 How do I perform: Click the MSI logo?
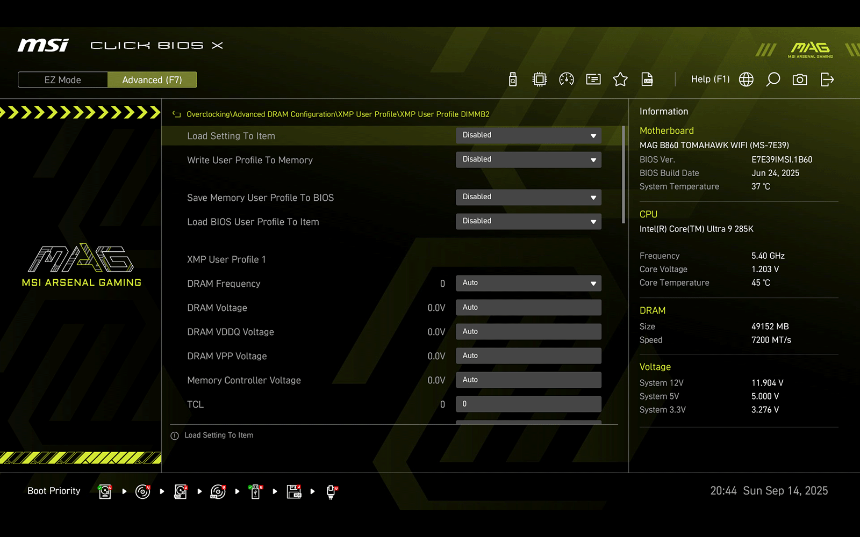pyautogui.click(x=43, y=45)
